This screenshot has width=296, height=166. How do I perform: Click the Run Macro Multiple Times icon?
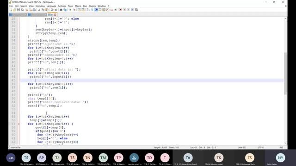[132, 10]
